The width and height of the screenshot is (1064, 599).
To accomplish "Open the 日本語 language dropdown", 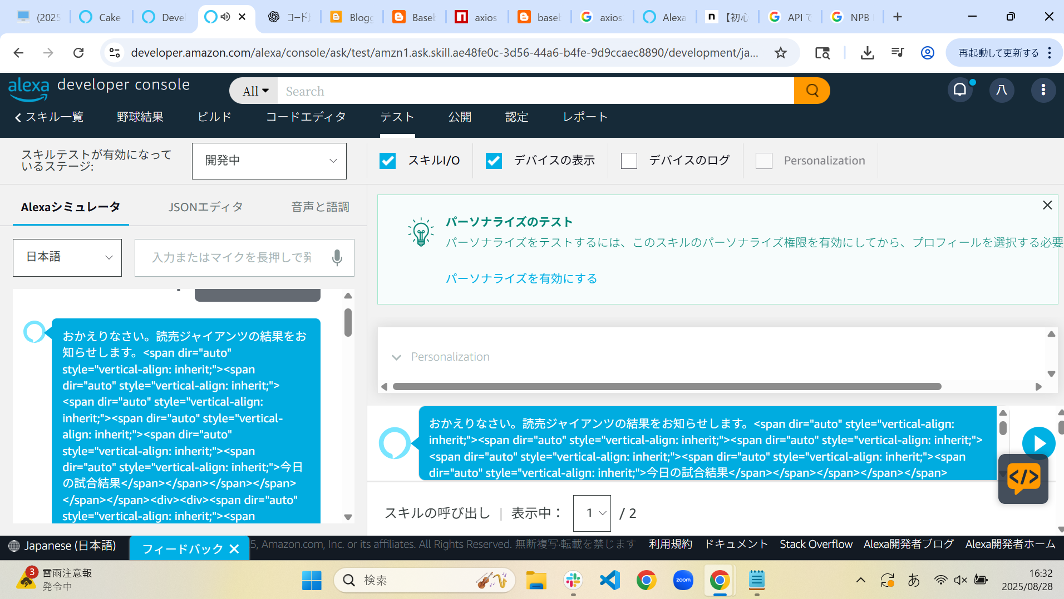I will [x=67, y=257].
